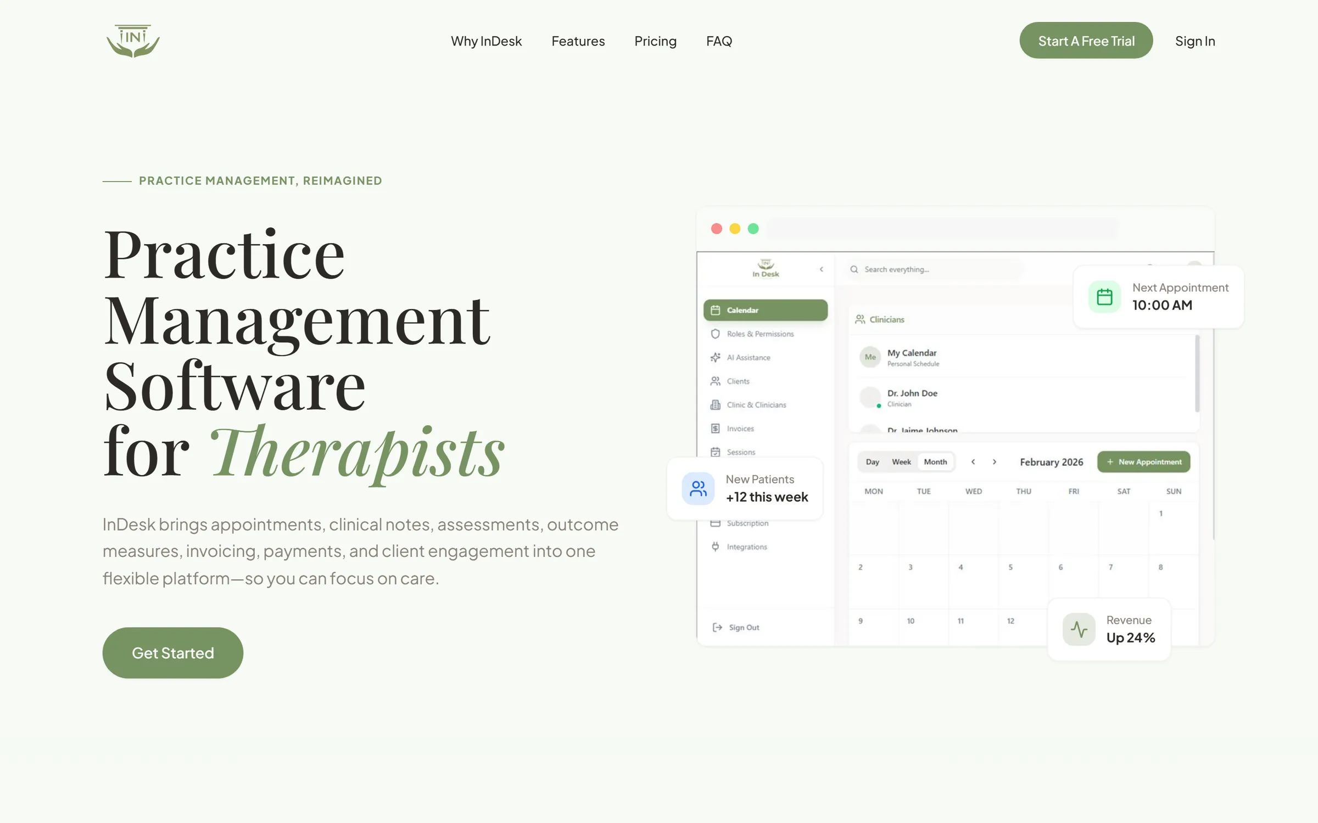
Task: Click the Search everything field
Action: [x=935, y=269]
